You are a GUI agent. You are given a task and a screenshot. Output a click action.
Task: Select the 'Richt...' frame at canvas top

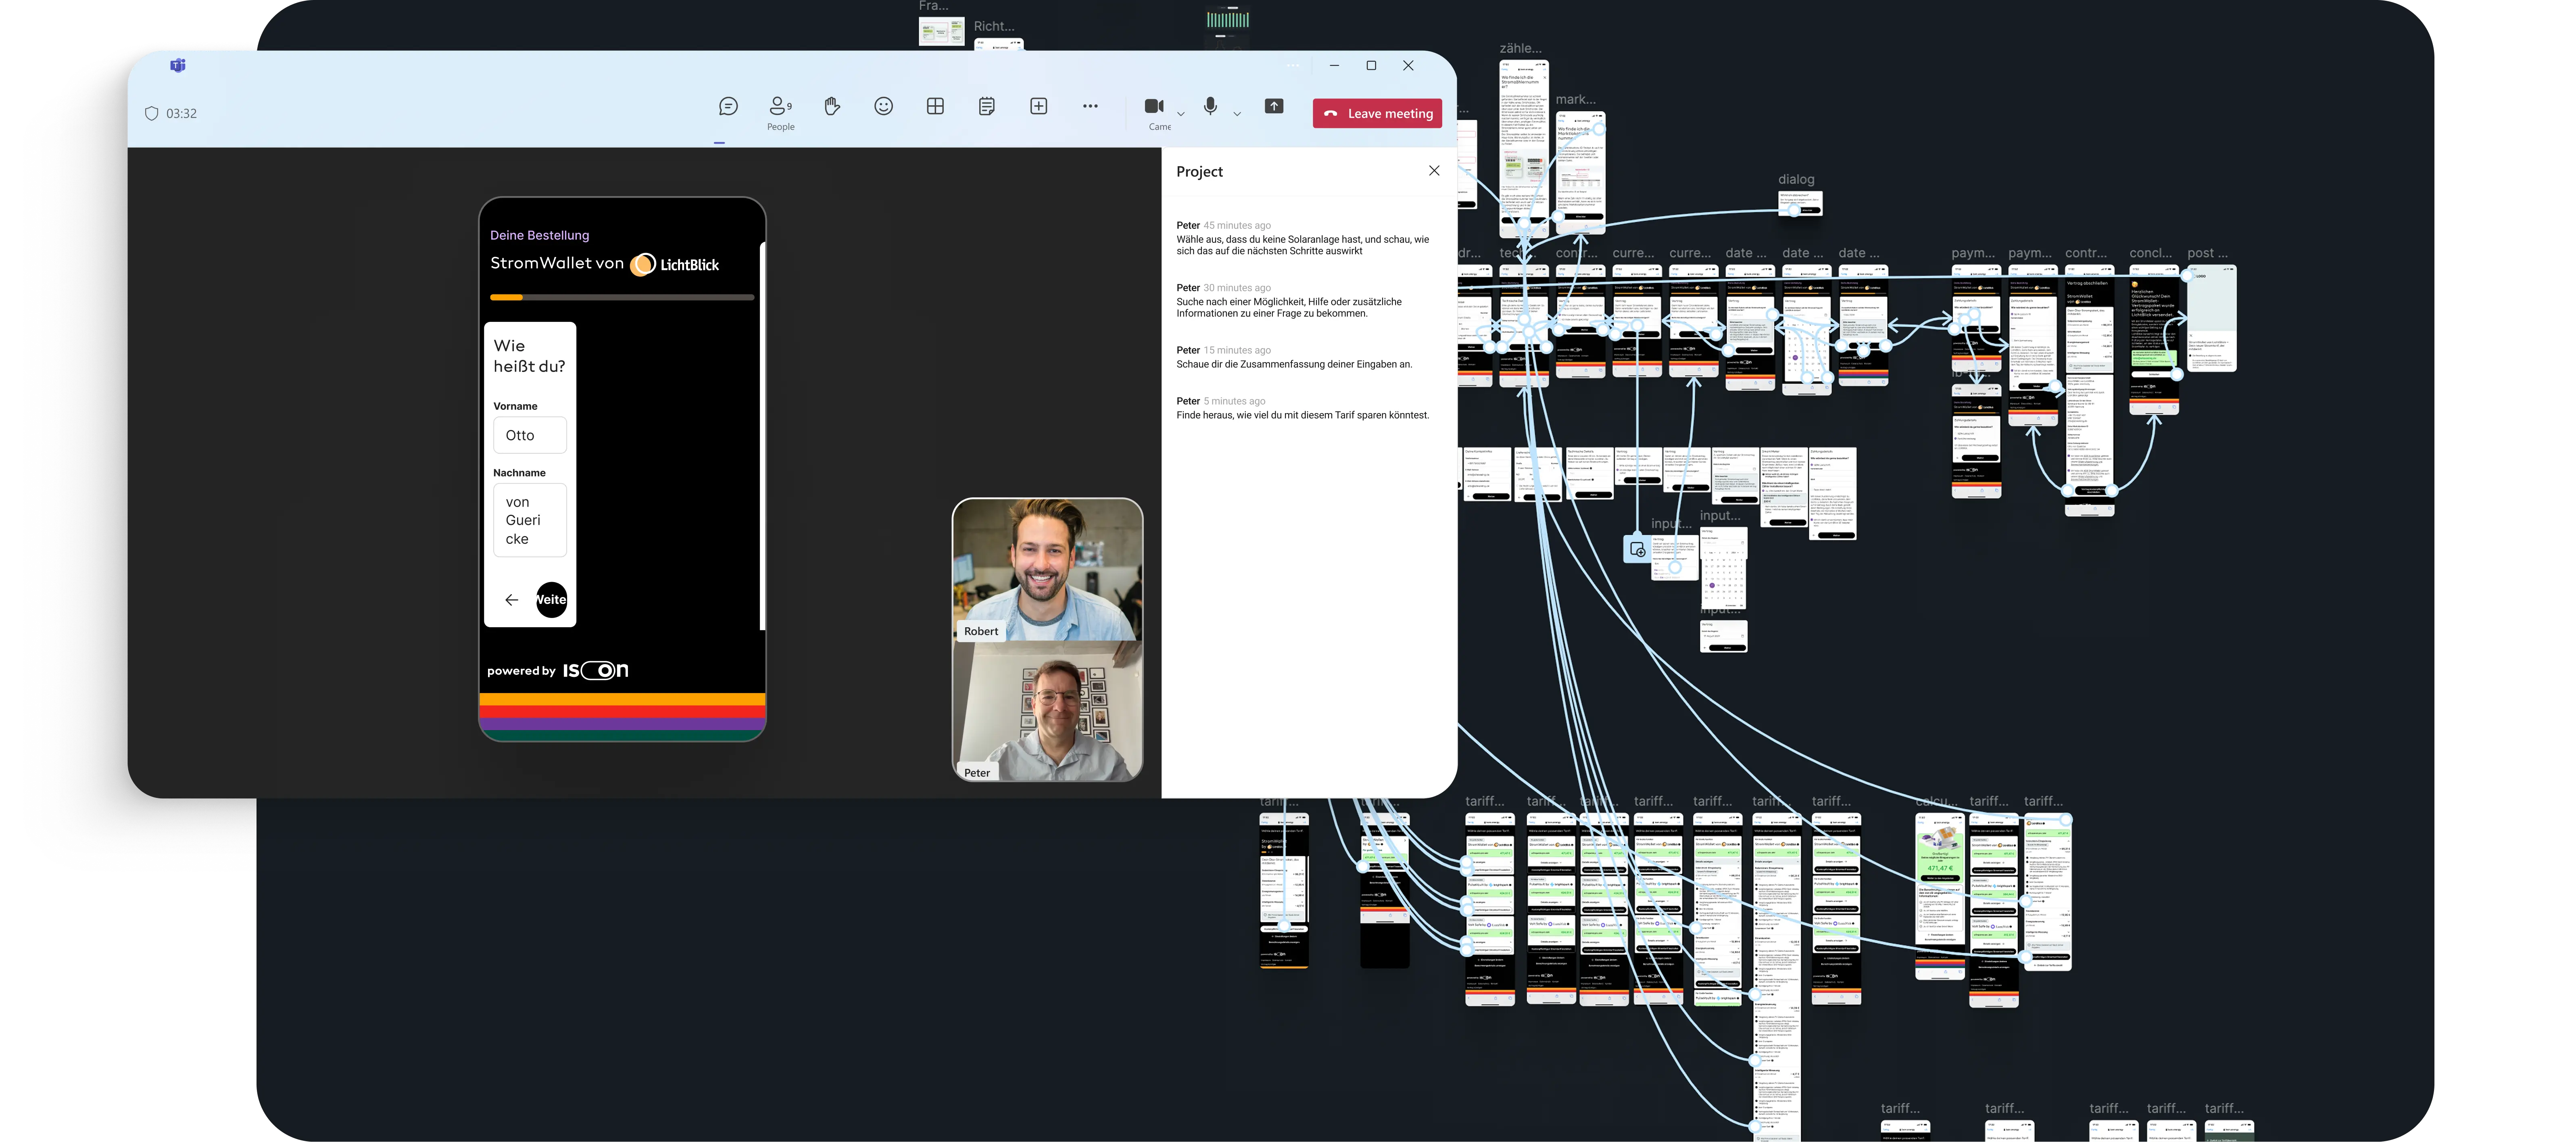pyautogui.click(x=999, y=45)
